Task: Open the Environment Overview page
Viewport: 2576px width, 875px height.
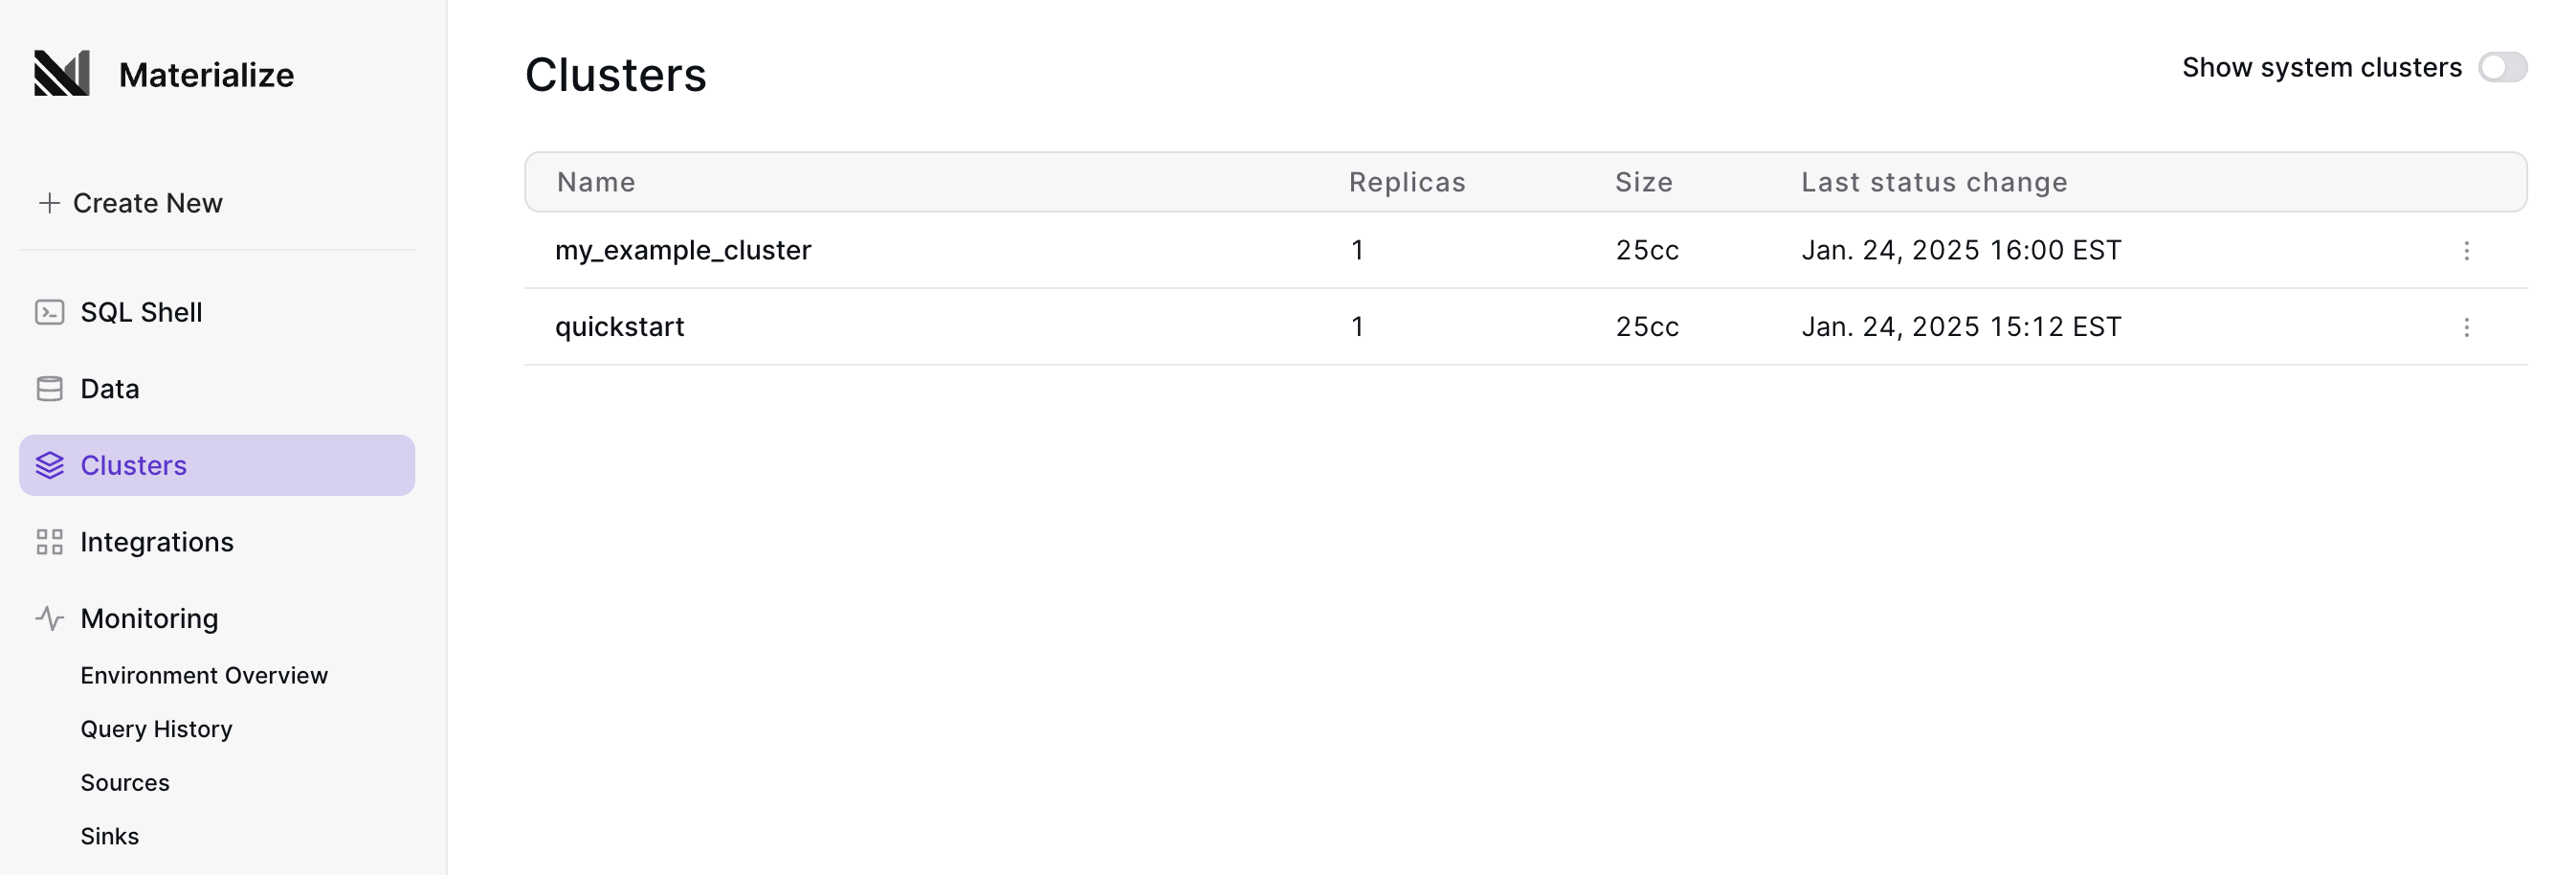Action: tap(204, 675)
